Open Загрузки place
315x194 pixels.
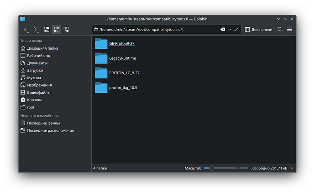pos(55,70)
